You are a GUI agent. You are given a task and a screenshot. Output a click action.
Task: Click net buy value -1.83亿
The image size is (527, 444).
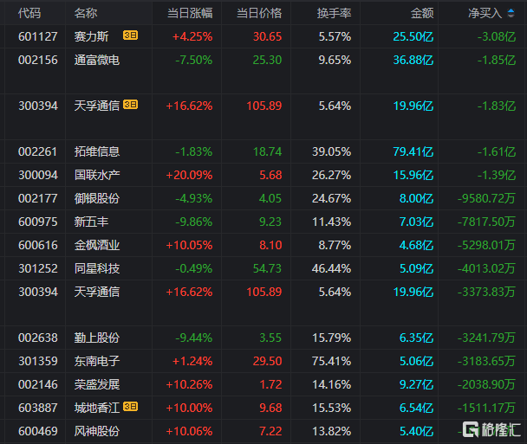pyautogui.click(x=497, y=106)
